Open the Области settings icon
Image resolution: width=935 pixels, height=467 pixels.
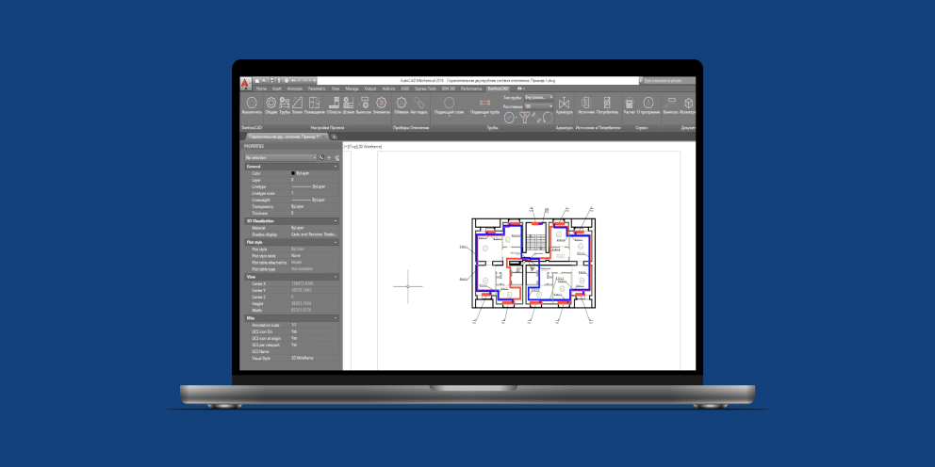(334, 103)
